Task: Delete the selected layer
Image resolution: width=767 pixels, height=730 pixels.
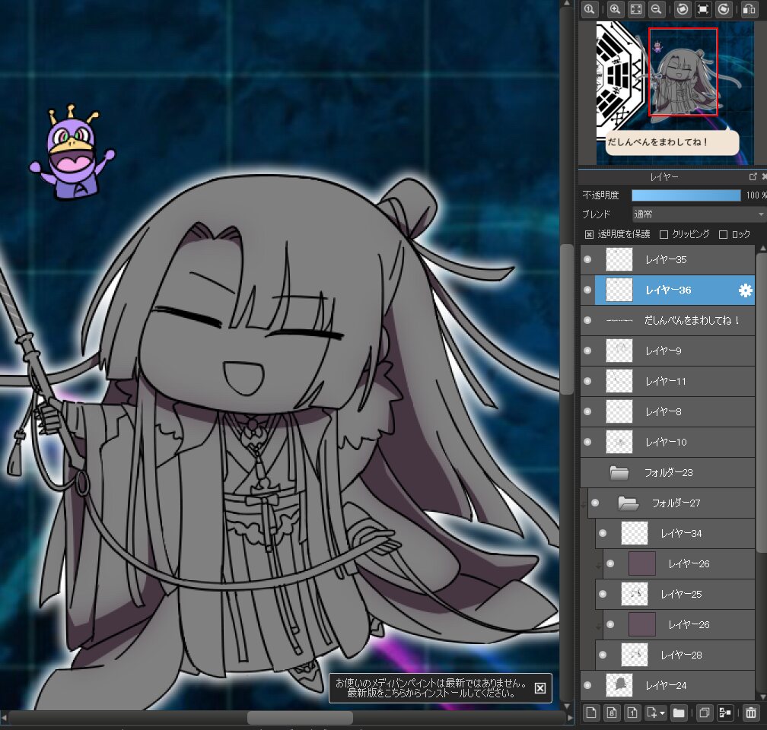Action: tap(751, 713)
